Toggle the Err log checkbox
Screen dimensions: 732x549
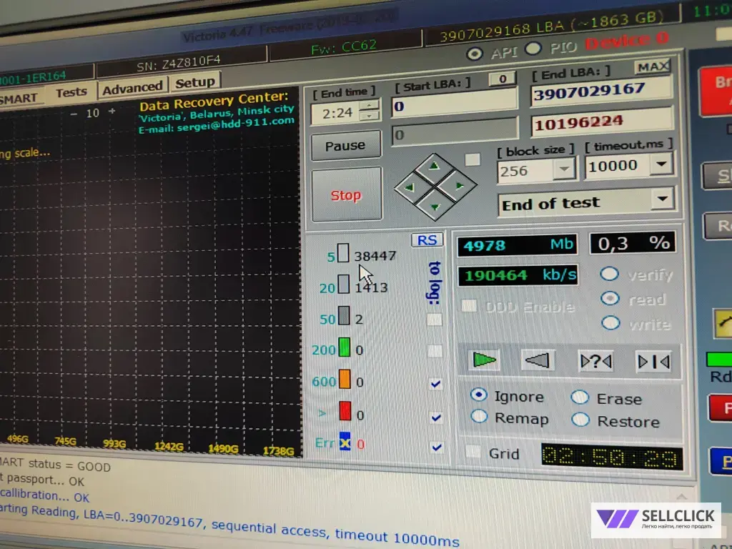436,447
